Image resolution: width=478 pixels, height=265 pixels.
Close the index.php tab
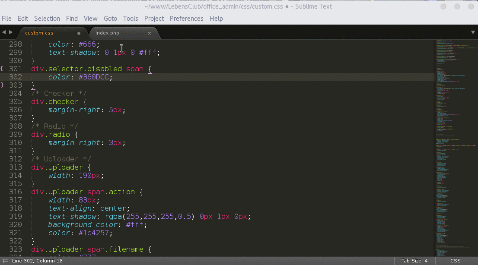149,33
